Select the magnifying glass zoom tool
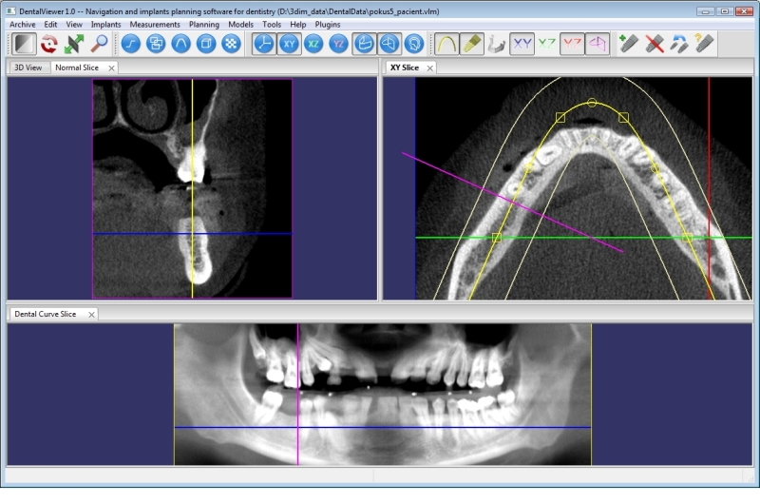This screenshot has height=504, width=760. (x=99, y=44)
